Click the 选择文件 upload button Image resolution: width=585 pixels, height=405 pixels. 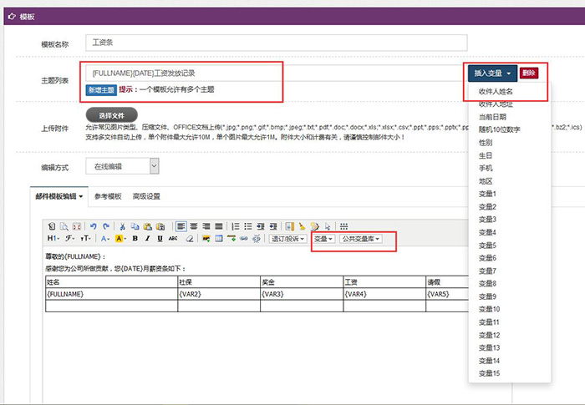click(112, 115)
